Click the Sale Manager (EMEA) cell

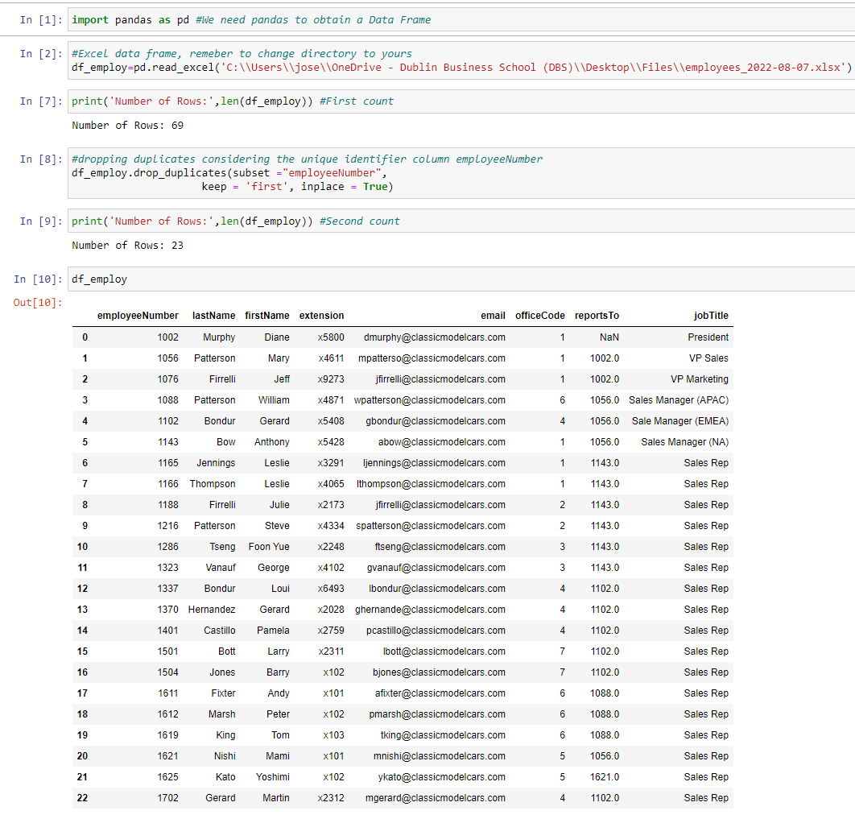pyautogui.click(x=680, y=421)
